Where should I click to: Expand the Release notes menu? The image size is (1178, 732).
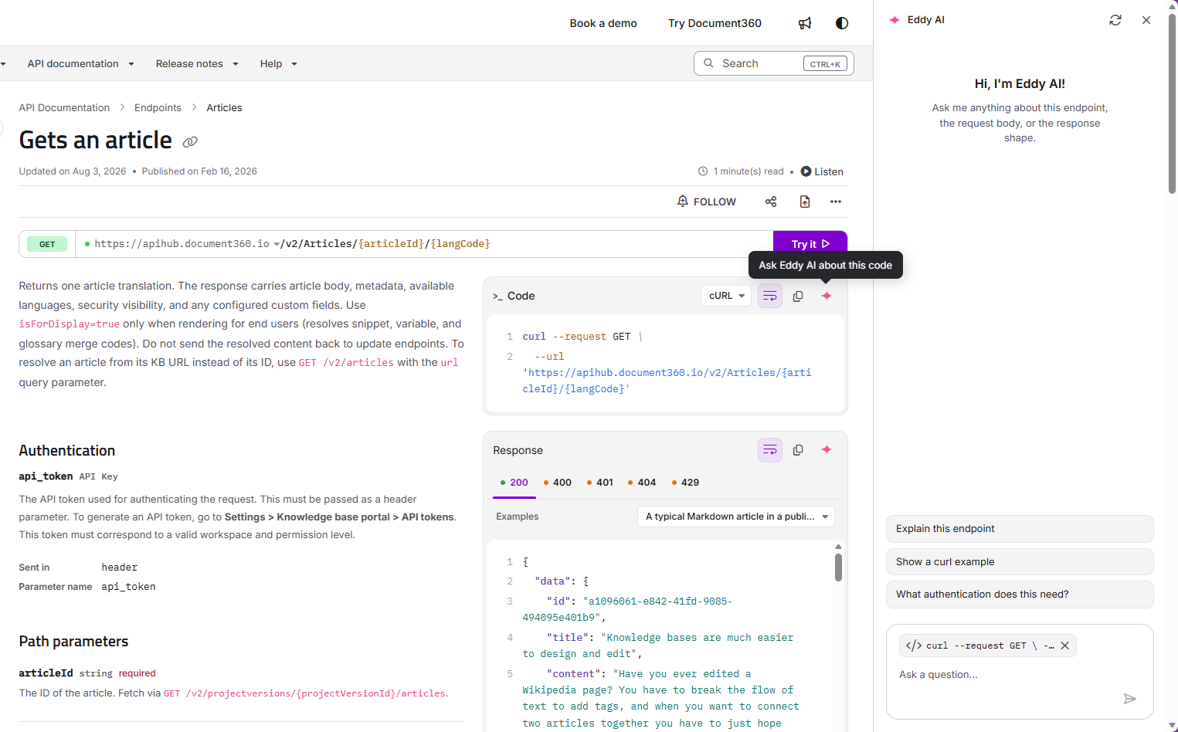(x=197, y=64)
